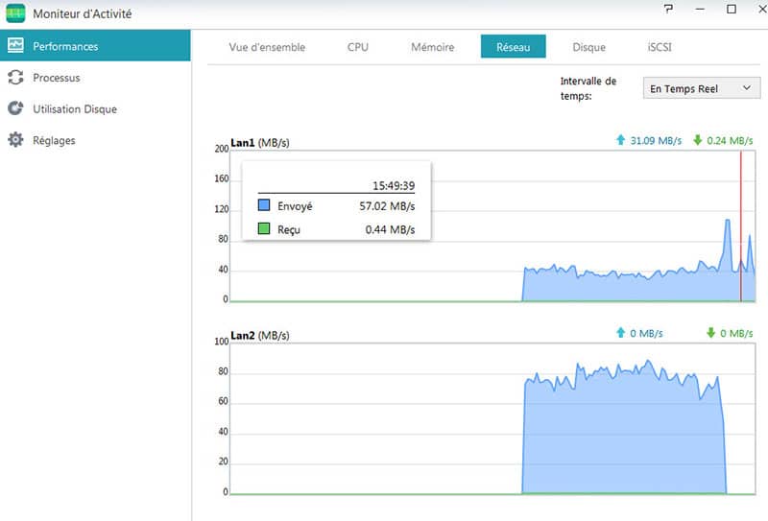Maximize the Moniteur d'Activité window
The width and height of the screenshot is (768, 521).
pyautogui.click(x=732, y=9)
